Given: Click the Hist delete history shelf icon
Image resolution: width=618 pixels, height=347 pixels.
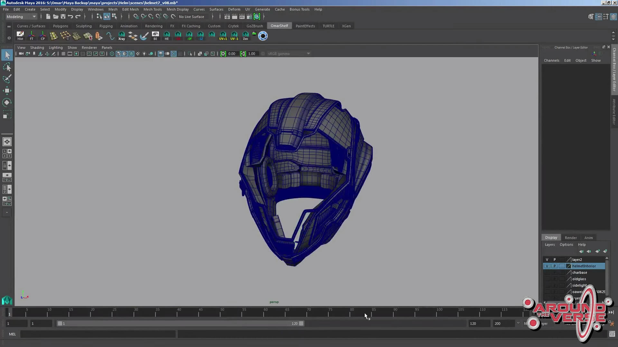Looking at the screenshot, I should [x=20, y=36].
